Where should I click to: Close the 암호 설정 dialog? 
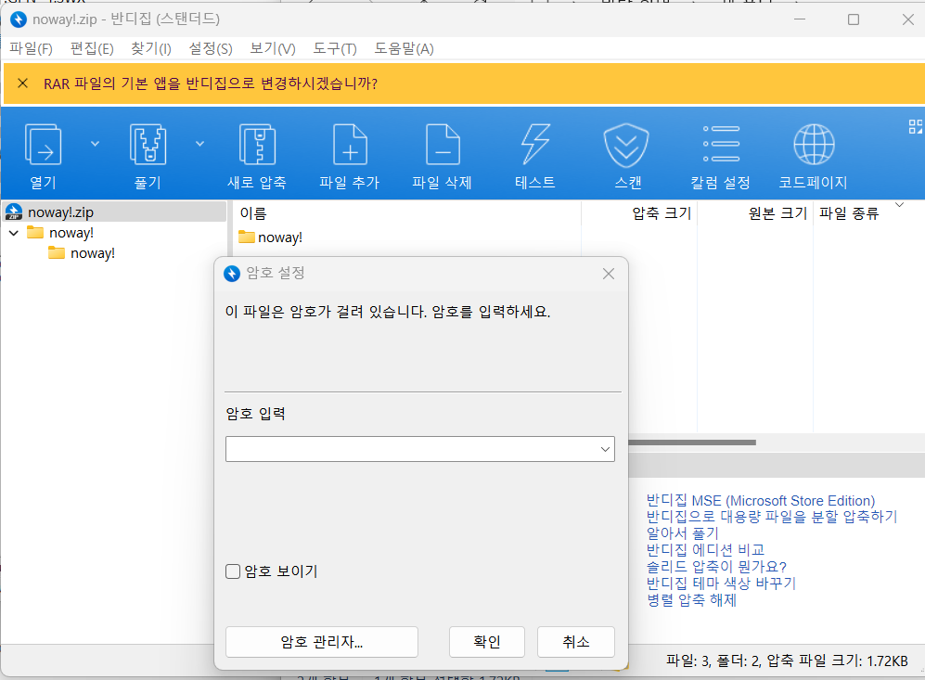click(609, 274)
